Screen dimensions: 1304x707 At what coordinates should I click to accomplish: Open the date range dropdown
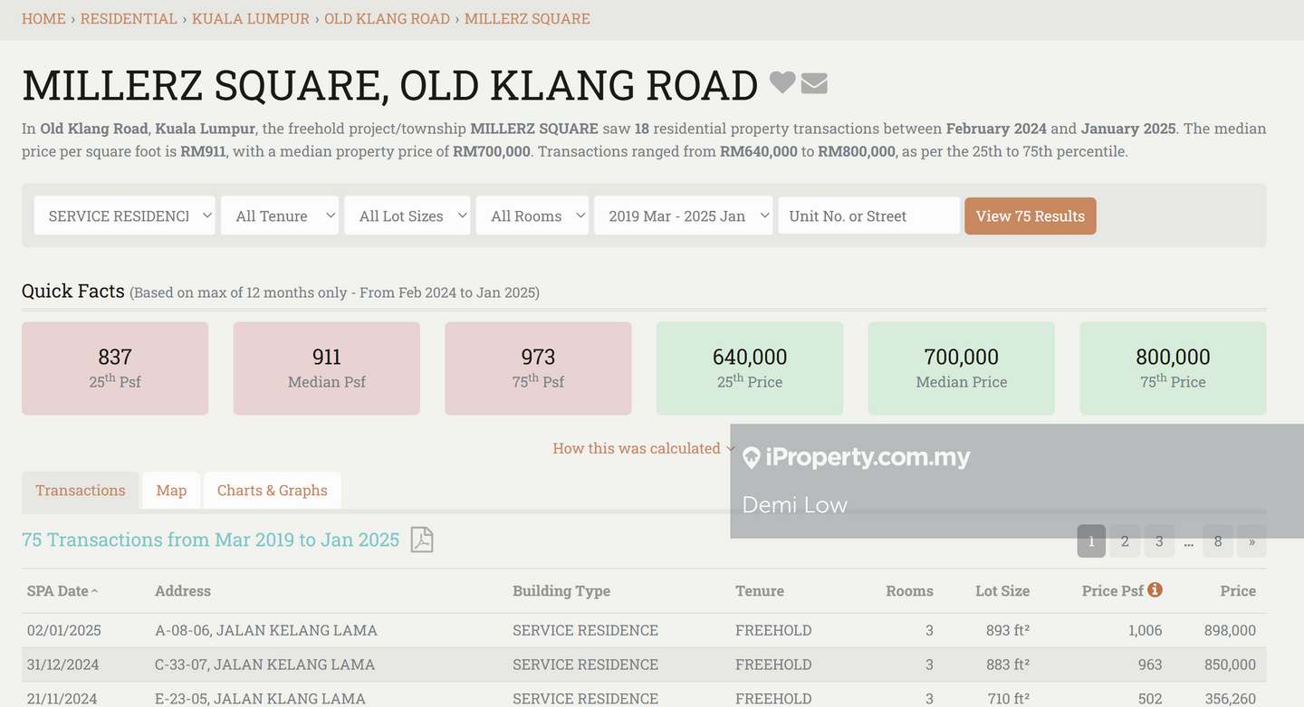[x=684, y=215]
